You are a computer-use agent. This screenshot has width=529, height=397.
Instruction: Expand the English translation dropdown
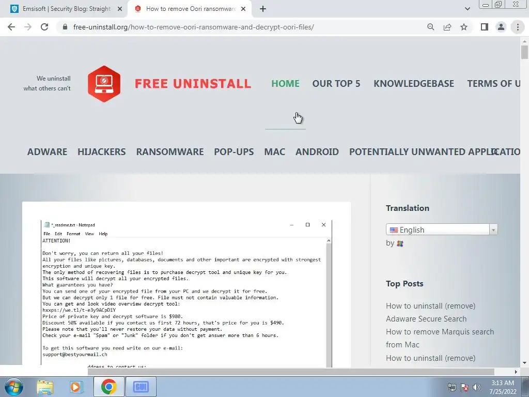coord(442,230)
